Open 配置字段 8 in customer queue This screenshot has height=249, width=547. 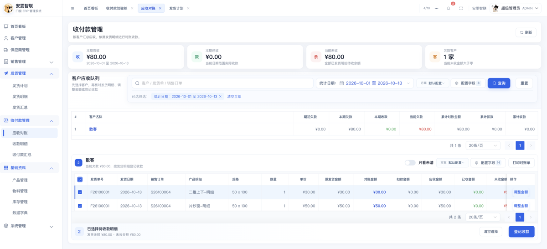coord(468,83)
